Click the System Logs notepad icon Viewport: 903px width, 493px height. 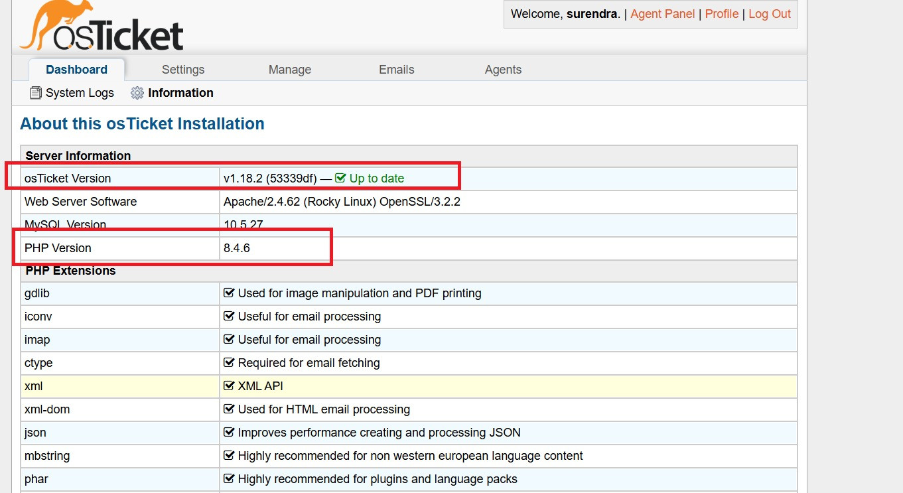pyautogui.click(x=36, y=93)
